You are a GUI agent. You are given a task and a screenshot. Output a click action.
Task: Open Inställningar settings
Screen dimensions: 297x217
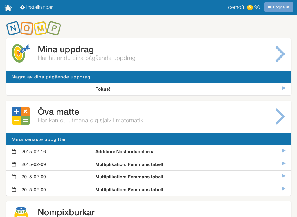click(x=36, y=7)
